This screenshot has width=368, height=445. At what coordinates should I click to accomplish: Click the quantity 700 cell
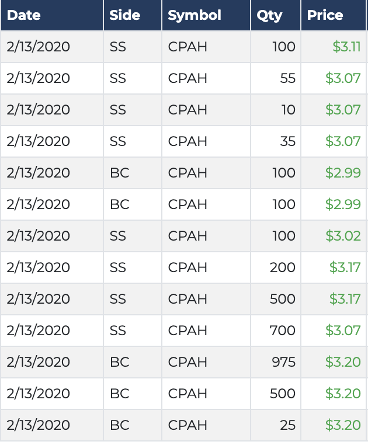283,331
